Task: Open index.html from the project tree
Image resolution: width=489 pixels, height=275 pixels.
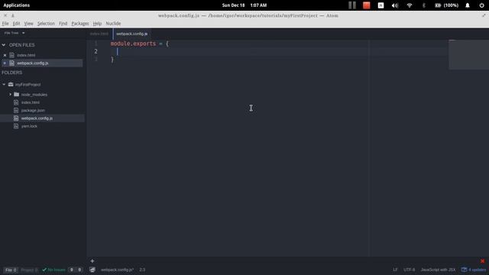Action: 31,102
